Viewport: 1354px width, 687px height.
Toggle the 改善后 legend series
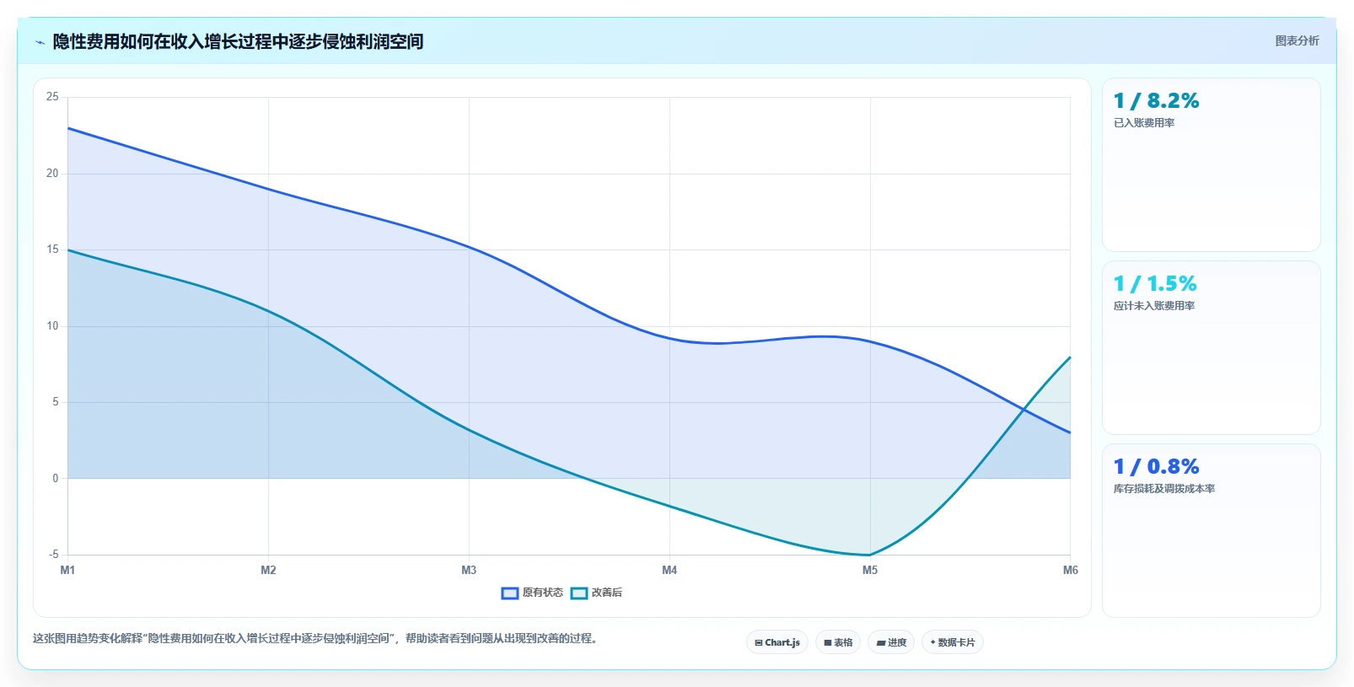point(596,593)
